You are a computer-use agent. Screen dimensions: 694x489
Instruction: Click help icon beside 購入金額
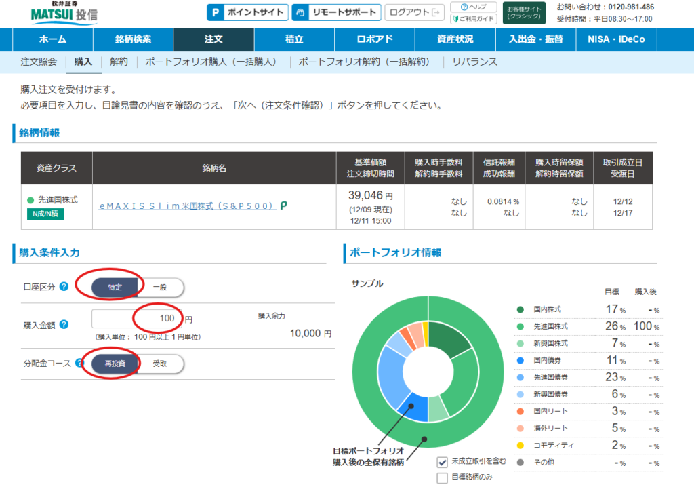pos(64,324)
